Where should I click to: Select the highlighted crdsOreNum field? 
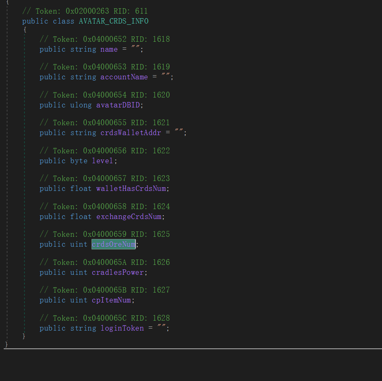click(114, 244)
